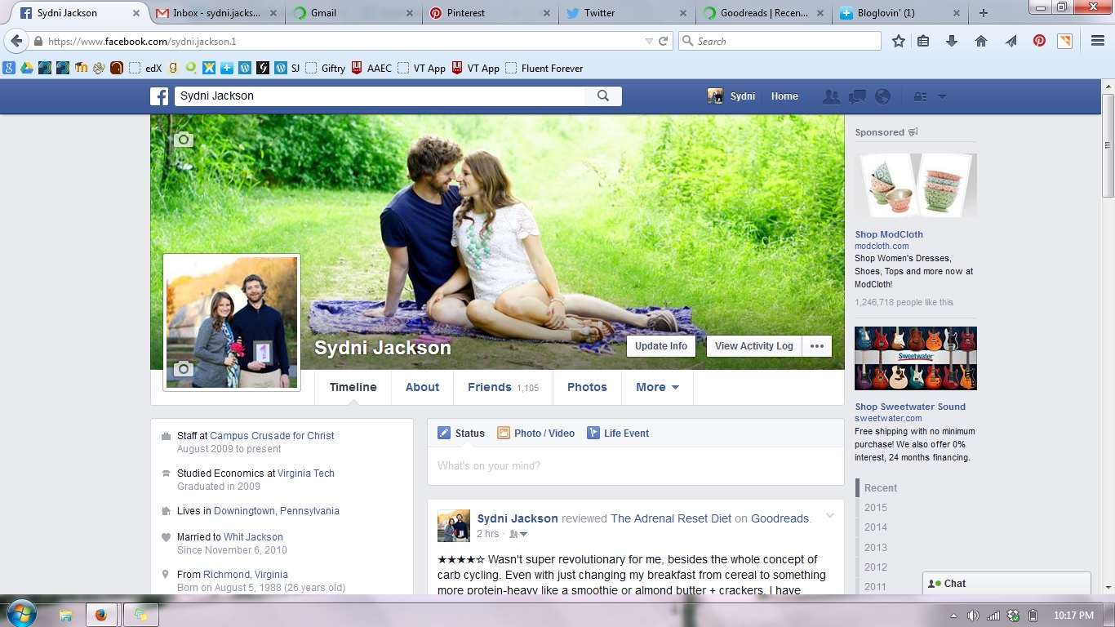Click the What's on your mind field
This screenshot has width=1115, height=627.
click(x=635, y=466)
